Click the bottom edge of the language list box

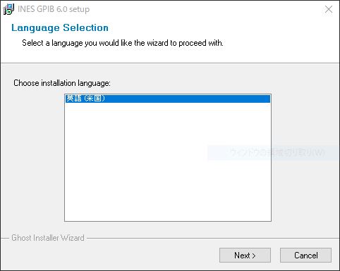click(x=168, y=221)
